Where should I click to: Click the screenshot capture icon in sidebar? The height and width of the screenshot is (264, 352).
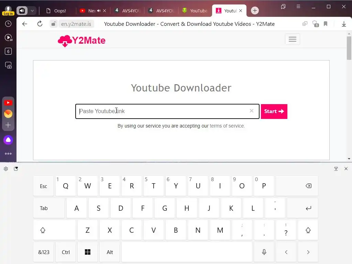[x=8, y=65]
